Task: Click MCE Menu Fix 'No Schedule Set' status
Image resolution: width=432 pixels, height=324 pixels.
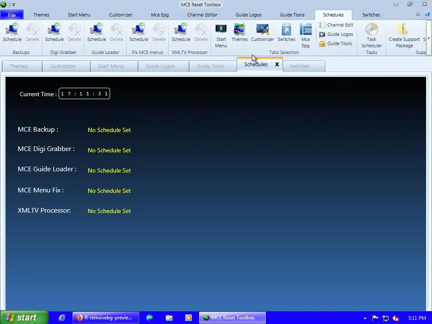Action: click(x=109, y=191)
